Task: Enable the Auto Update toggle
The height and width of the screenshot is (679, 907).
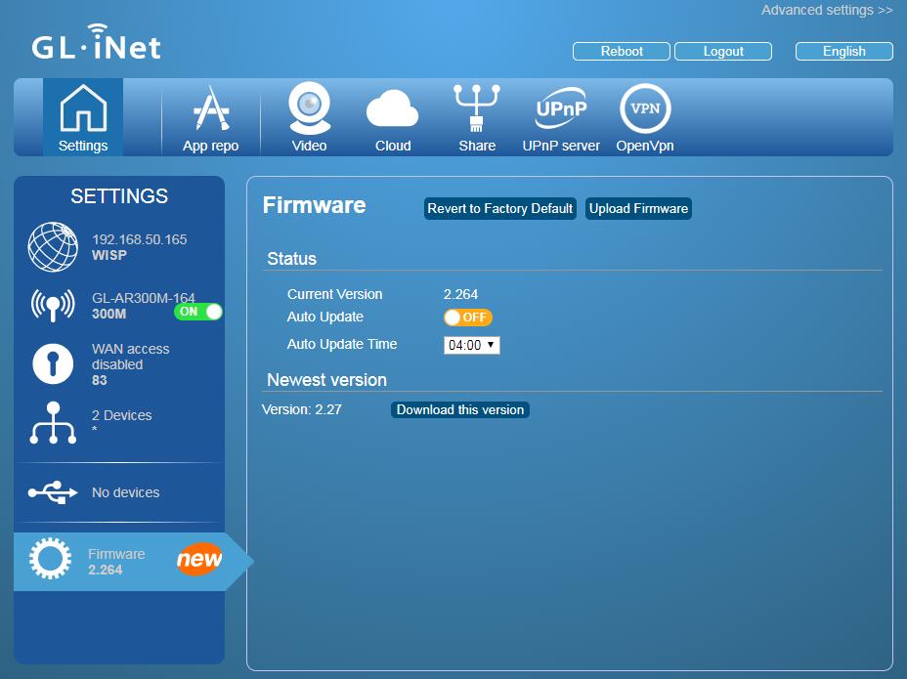Action: (x=468, y=317)
